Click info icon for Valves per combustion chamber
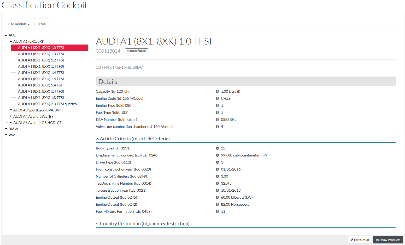This screenshot has width=405, height=245. pyautogui.click(x=217, y=127)
